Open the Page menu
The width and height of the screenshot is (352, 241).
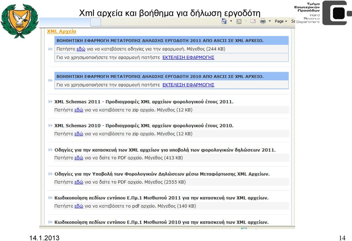click(281, 21)
